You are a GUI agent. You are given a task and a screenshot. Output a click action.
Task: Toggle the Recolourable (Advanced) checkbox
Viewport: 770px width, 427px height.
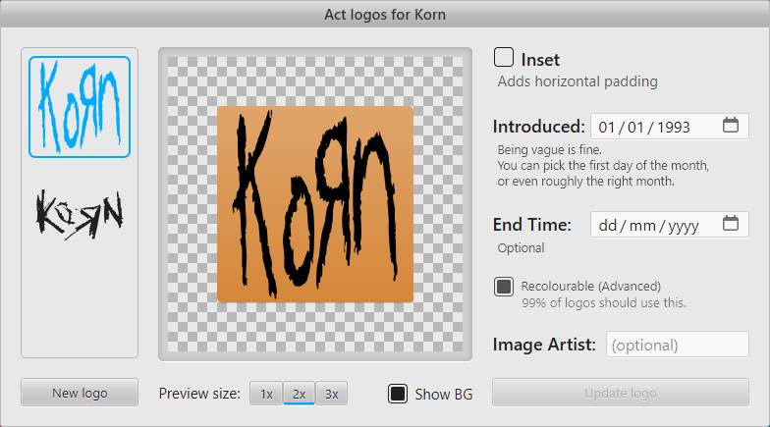coord(504,287)
